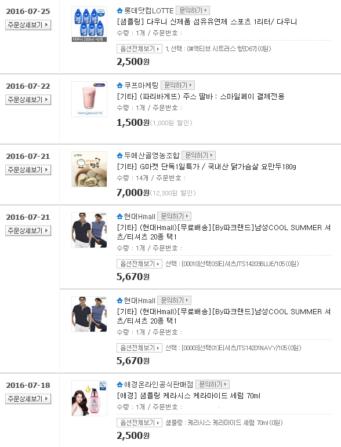The height and width of the screenshot is (447, 341).
Task: Open 다우니 fabric softener product thumbnail
Action: click(89, 24)
